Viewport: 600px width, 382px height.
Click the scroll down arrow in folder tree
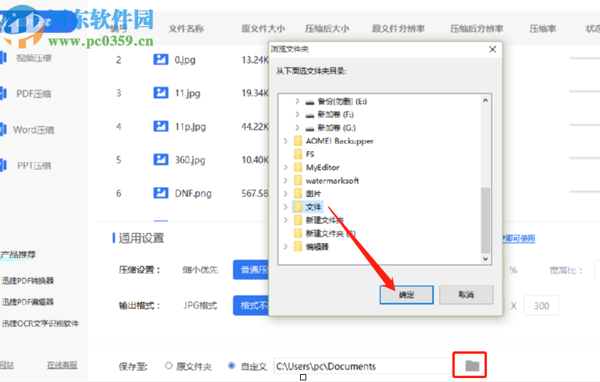485,259
